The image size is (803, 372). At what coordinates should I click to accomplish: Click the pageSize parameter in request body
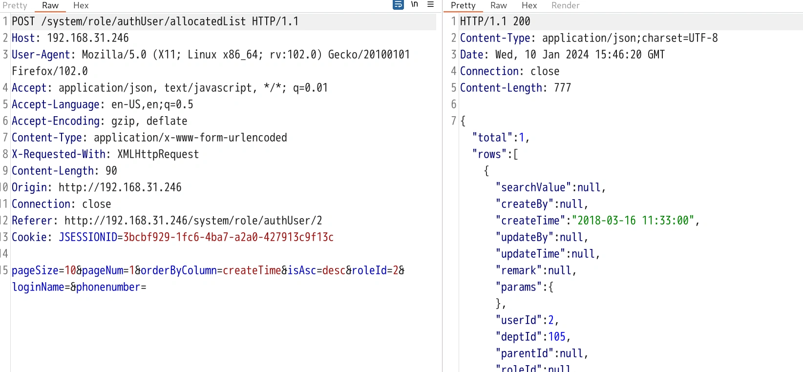35,270
